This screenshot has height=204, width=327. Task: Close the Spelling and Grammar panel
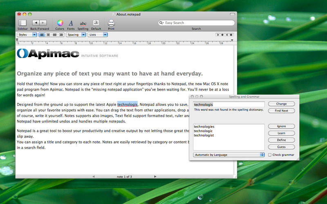point(192,97)
